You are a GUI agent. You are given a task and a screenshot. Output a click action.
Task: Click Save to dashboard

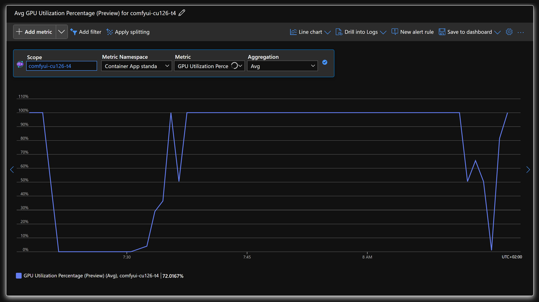coord(466,32)
